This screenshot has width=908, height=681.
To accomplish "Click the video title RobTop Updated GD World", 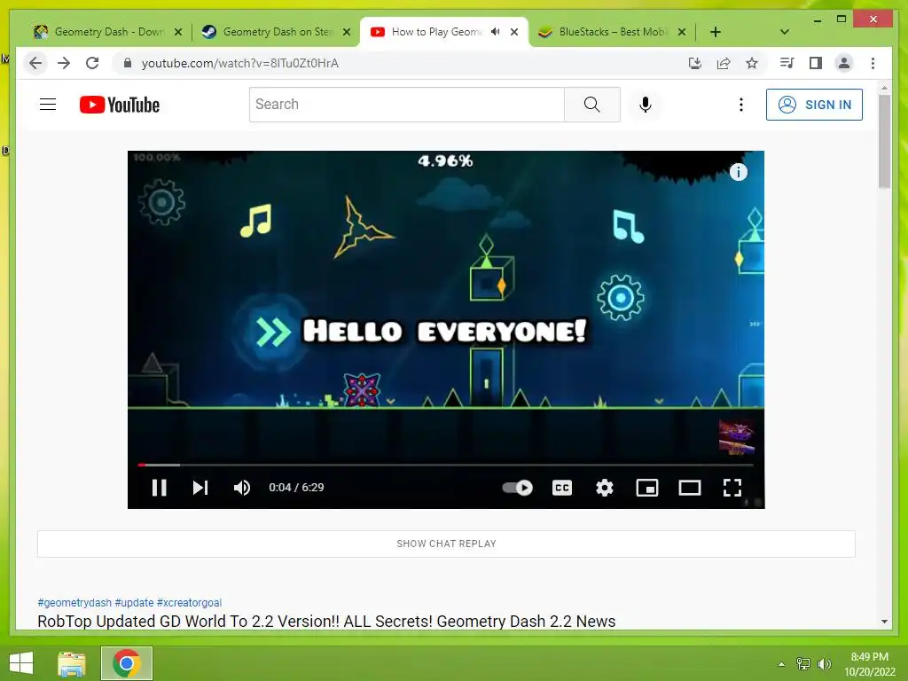I will tap(326, 621).
